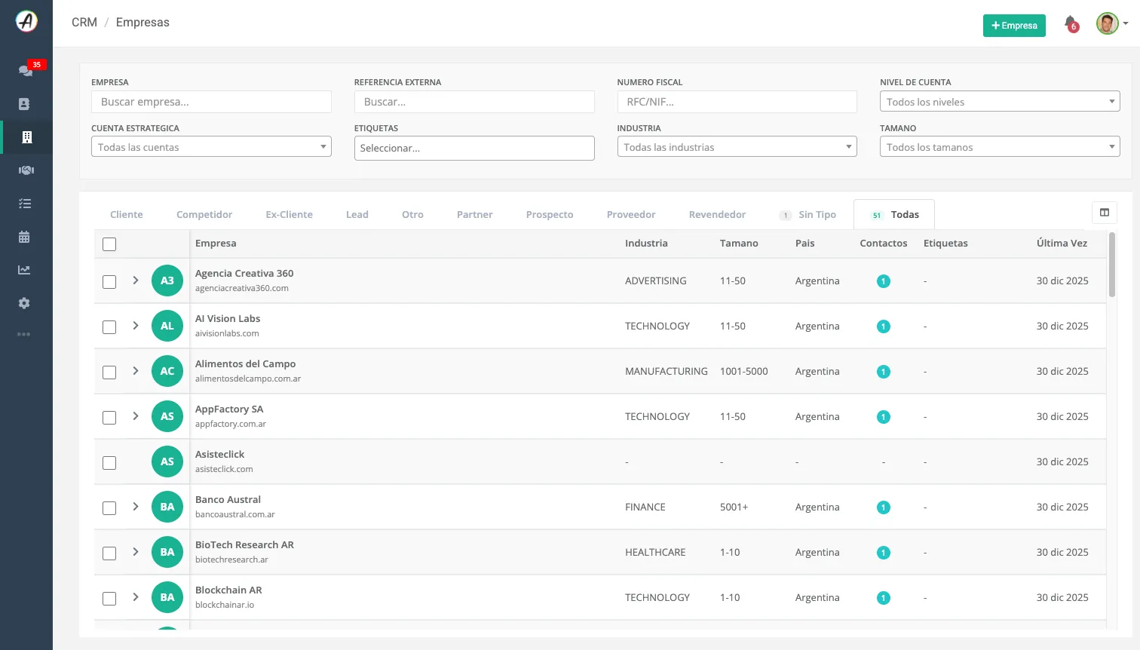
Task: Select the Alimentos del Campo row checkbox
Action: point(109,373)
